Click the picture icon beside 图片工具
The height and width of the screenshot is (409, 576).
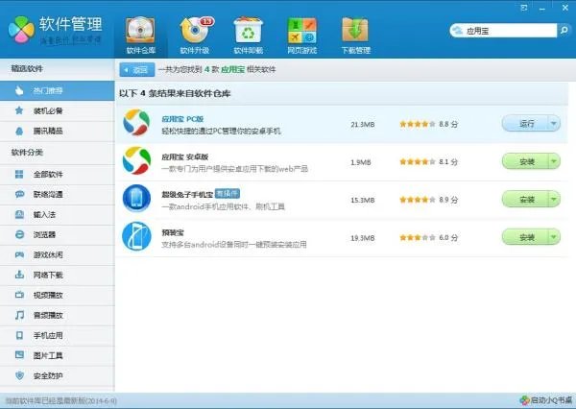pos(19,355)
